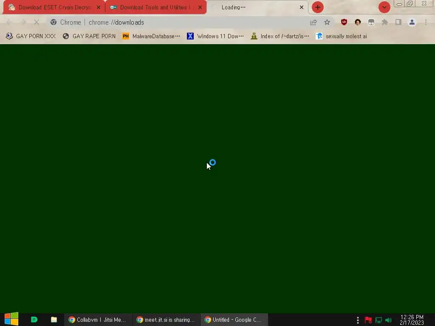
Task: Click the share this page icon
Action: tap(314, 22)
